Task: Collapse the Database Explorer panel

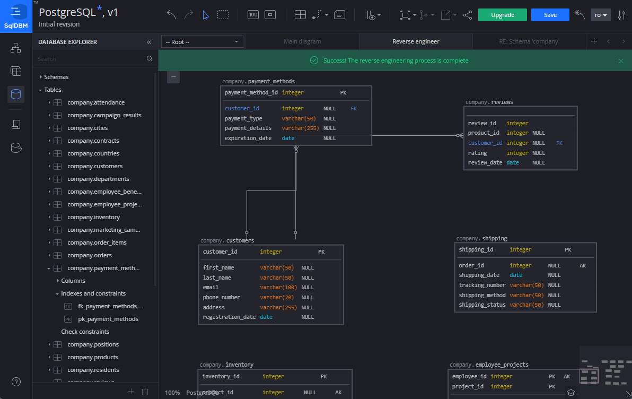Action: click(149, 42)
